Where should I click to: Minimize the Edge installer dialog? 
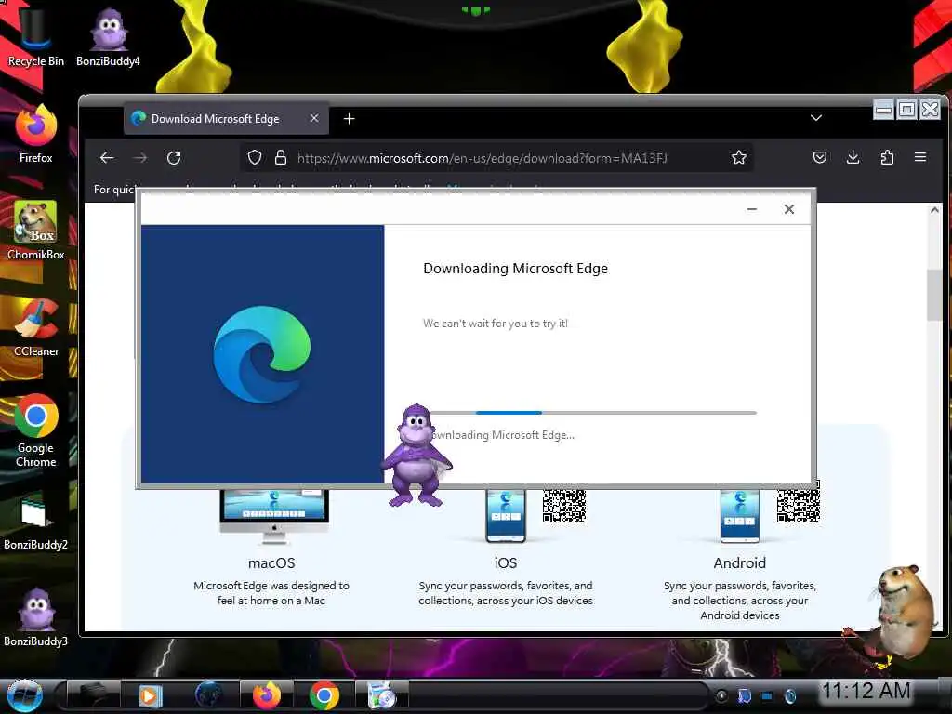pyautogui.click(x=751, y=209)
